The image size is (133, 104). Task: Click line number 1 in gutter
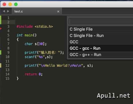coord(8,18)
